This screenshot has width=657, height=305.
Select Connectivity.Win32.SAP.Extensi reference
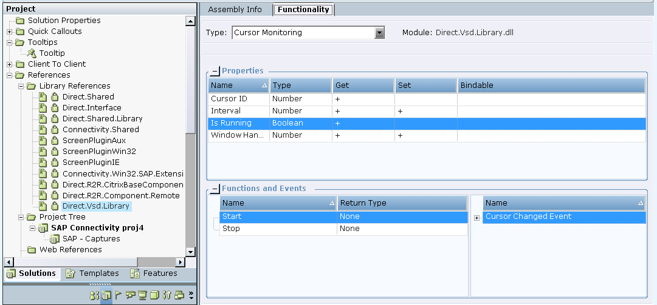click(123, 173)
